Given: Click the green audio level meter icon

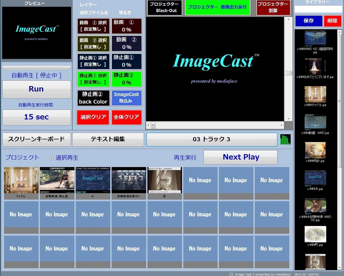Looking at the screenshot, I should [x=285, y=139].
